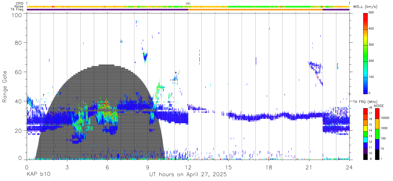Image resolution: width=393 pixels, height=181 pixels.
Task: Select the Noise row label
Action: tap(19, 6)
